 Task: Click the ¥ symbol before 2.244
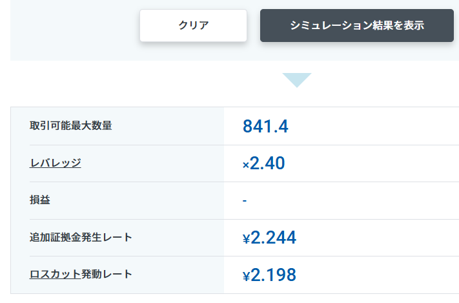point(246,239)
